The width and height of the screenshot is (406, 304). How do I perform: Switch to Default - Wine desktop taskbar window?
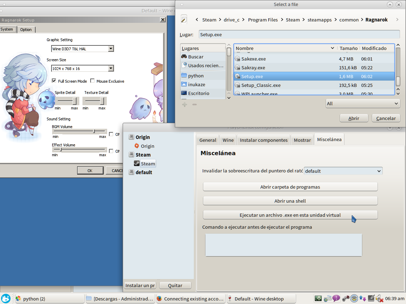click(x=262, y=299)
